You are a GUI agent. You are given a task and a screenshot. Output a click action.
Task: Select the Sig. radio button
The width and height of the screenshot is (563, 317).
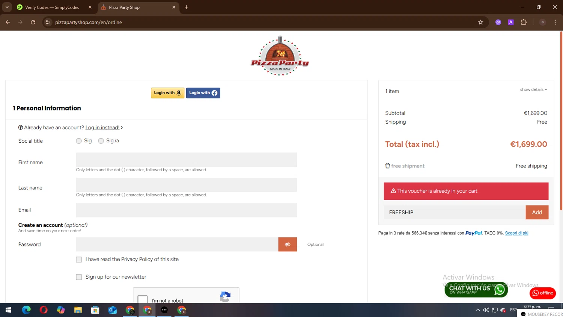tap(79, 141)
